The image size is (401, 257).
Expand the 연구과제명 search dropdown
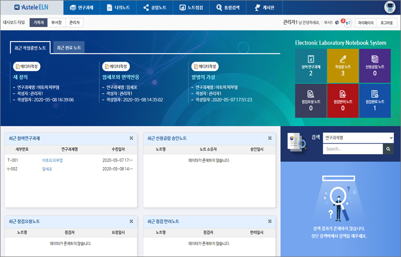[x=358, y=137]
